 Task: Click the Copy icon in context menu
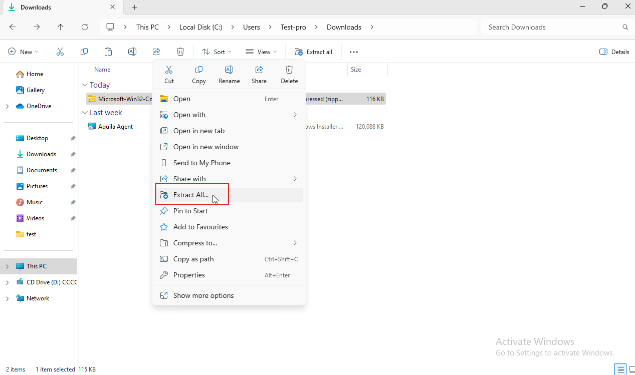(199, 70)
